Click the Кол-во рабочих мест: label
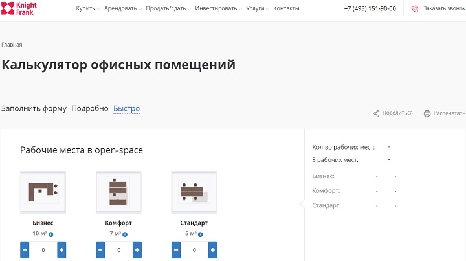The image size is (466, 261). [x=343, y=147]
